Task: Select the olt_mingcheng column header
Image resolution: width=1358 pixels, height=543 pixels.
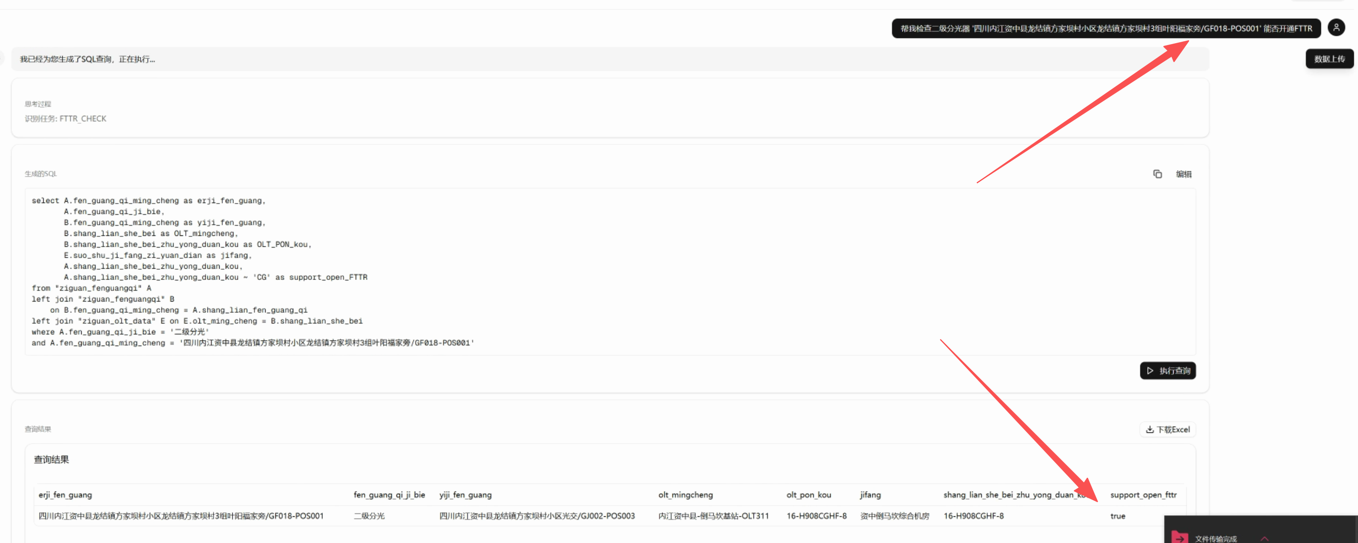Action: pos(685,495)
